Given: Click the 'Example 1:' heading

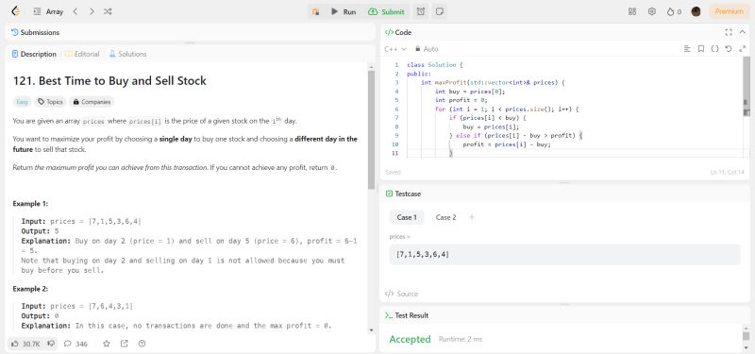Looking at the screenshot, I should (30, 204).
